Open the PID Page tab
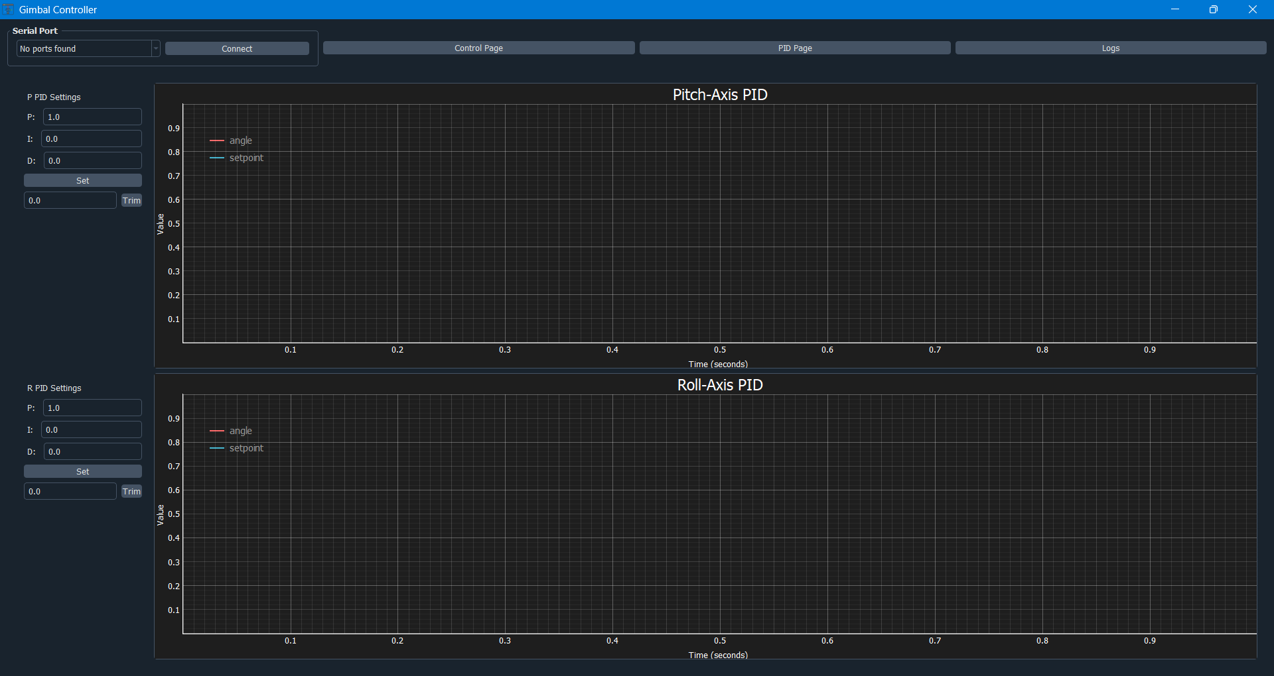 click(x=794, y=48)
